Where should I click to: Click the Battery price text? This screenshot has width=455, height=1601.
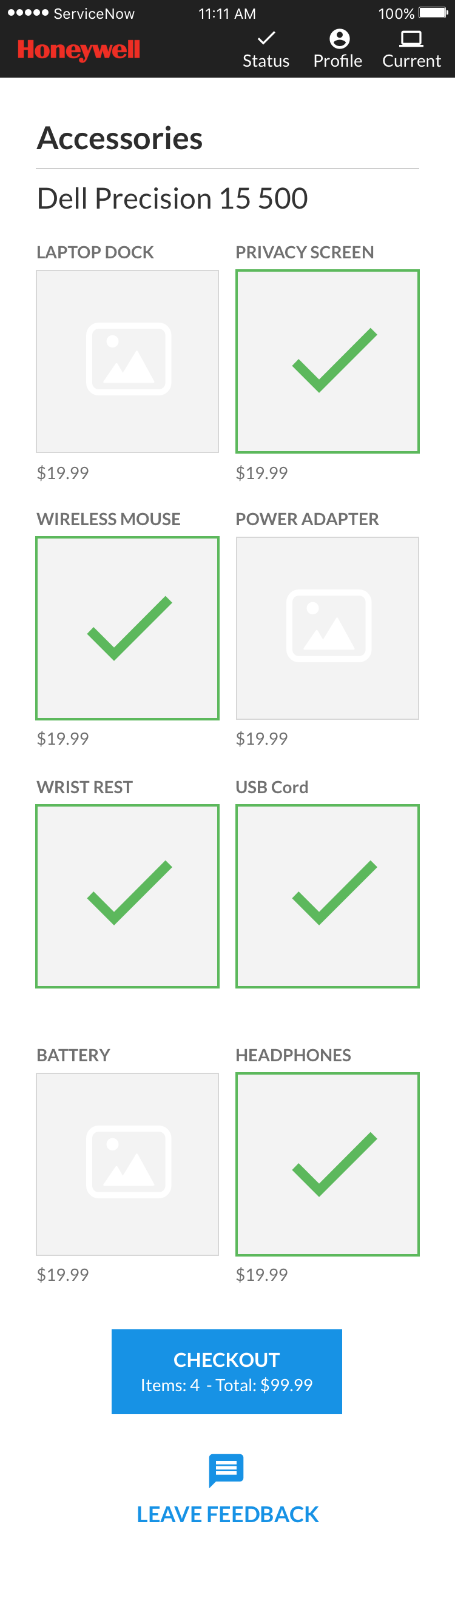(62, 1275)
